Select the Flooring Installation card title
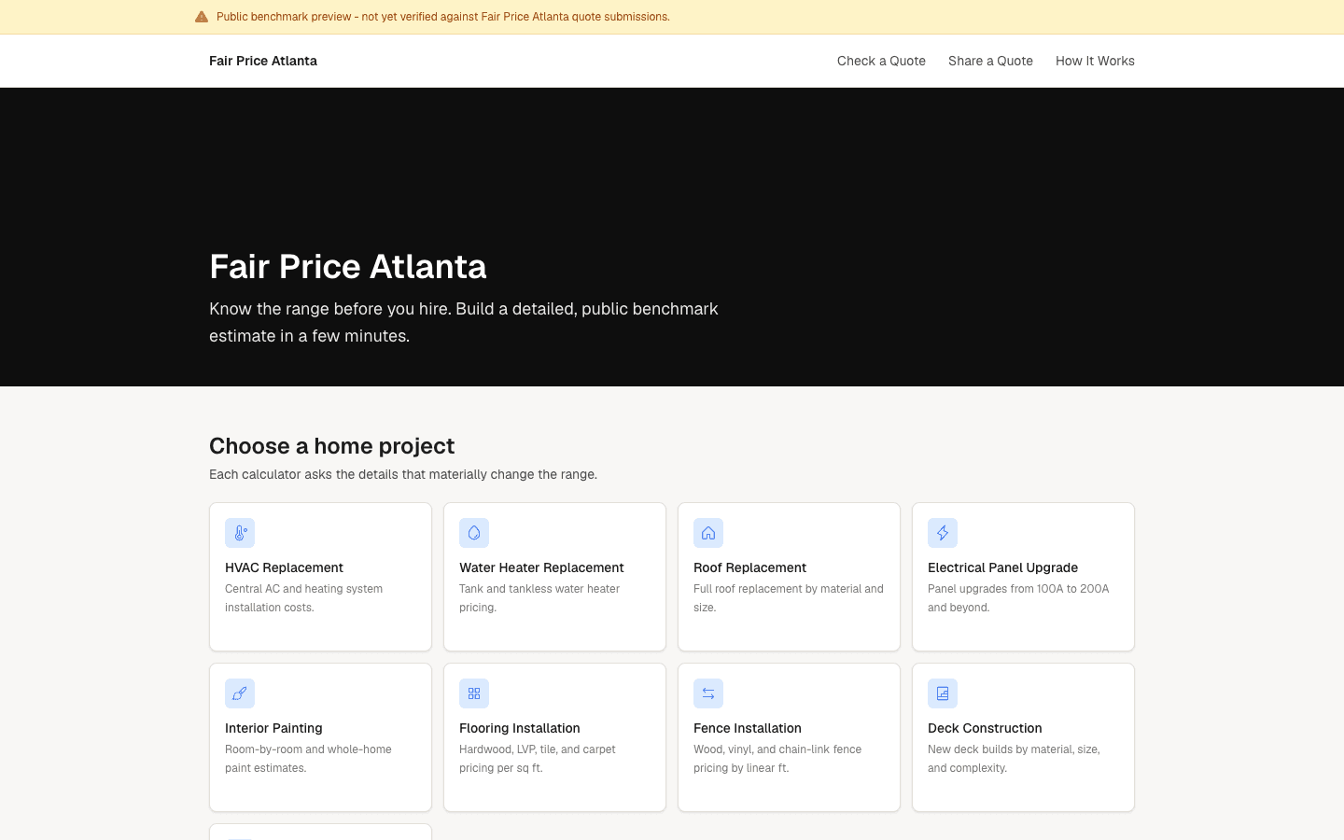The width and height of the screenshot is (1344, 840). [x=520, y=728]
